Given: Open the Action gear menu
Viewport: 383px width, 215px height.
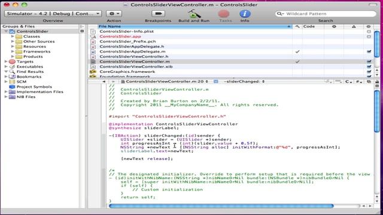Looking at the screenshot, I should click(x=114, y=14).
